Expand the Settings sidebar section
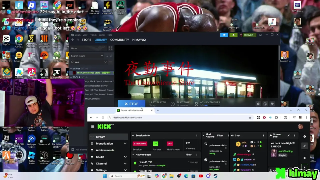The width and height of the screenshot is (320, 180). pyautogui.click(x=125, y=170)
